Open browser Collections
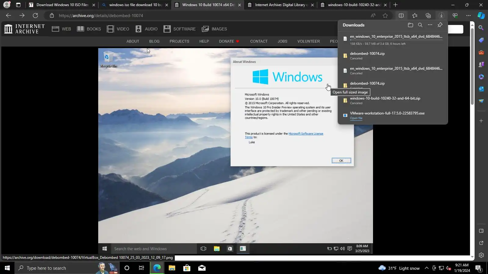 point(428,16)
